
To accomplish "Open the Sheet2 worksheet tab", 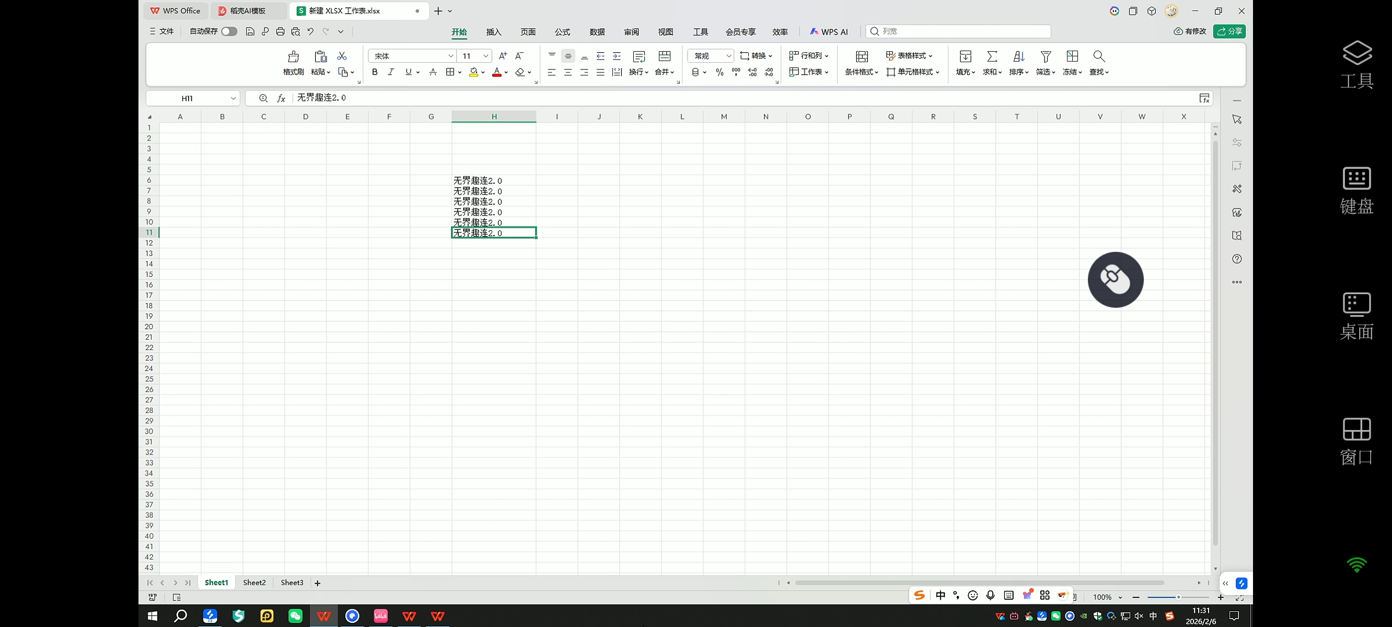I will (254, 583).
